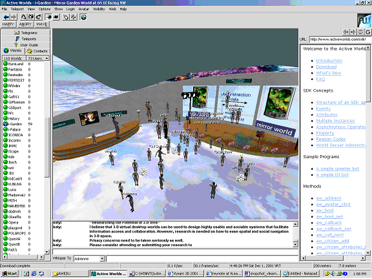Switch to Untitled - Notepad in the taskbar
Screen dimensions: 372x279
click(300, 274)
